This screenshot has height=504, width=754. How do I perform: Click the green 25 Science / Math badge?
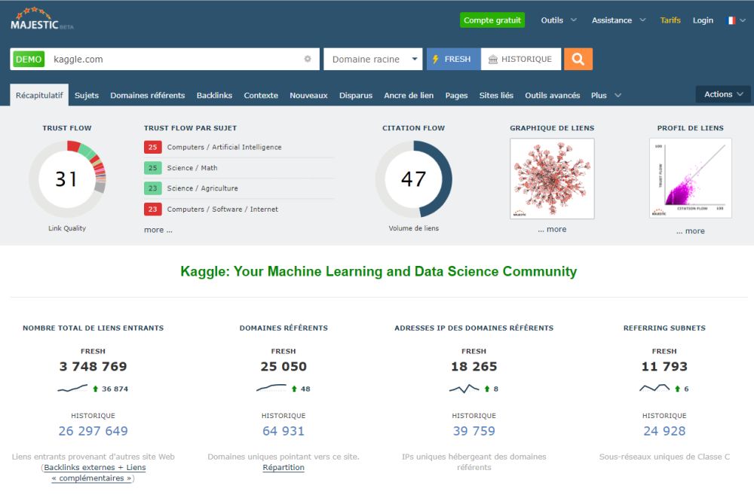click(x=152, y=168)
